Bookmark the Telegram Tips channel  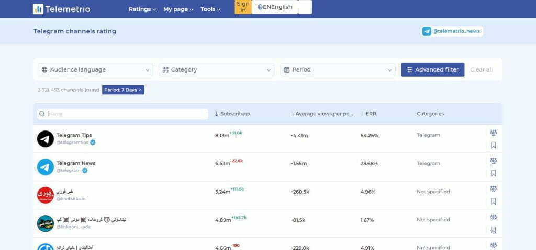493,145
